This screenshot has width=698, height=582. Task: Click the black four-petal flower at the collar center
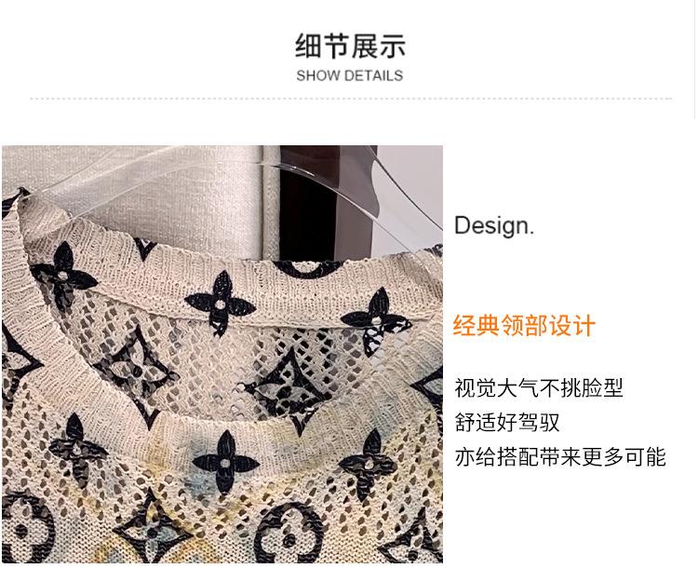220,304
